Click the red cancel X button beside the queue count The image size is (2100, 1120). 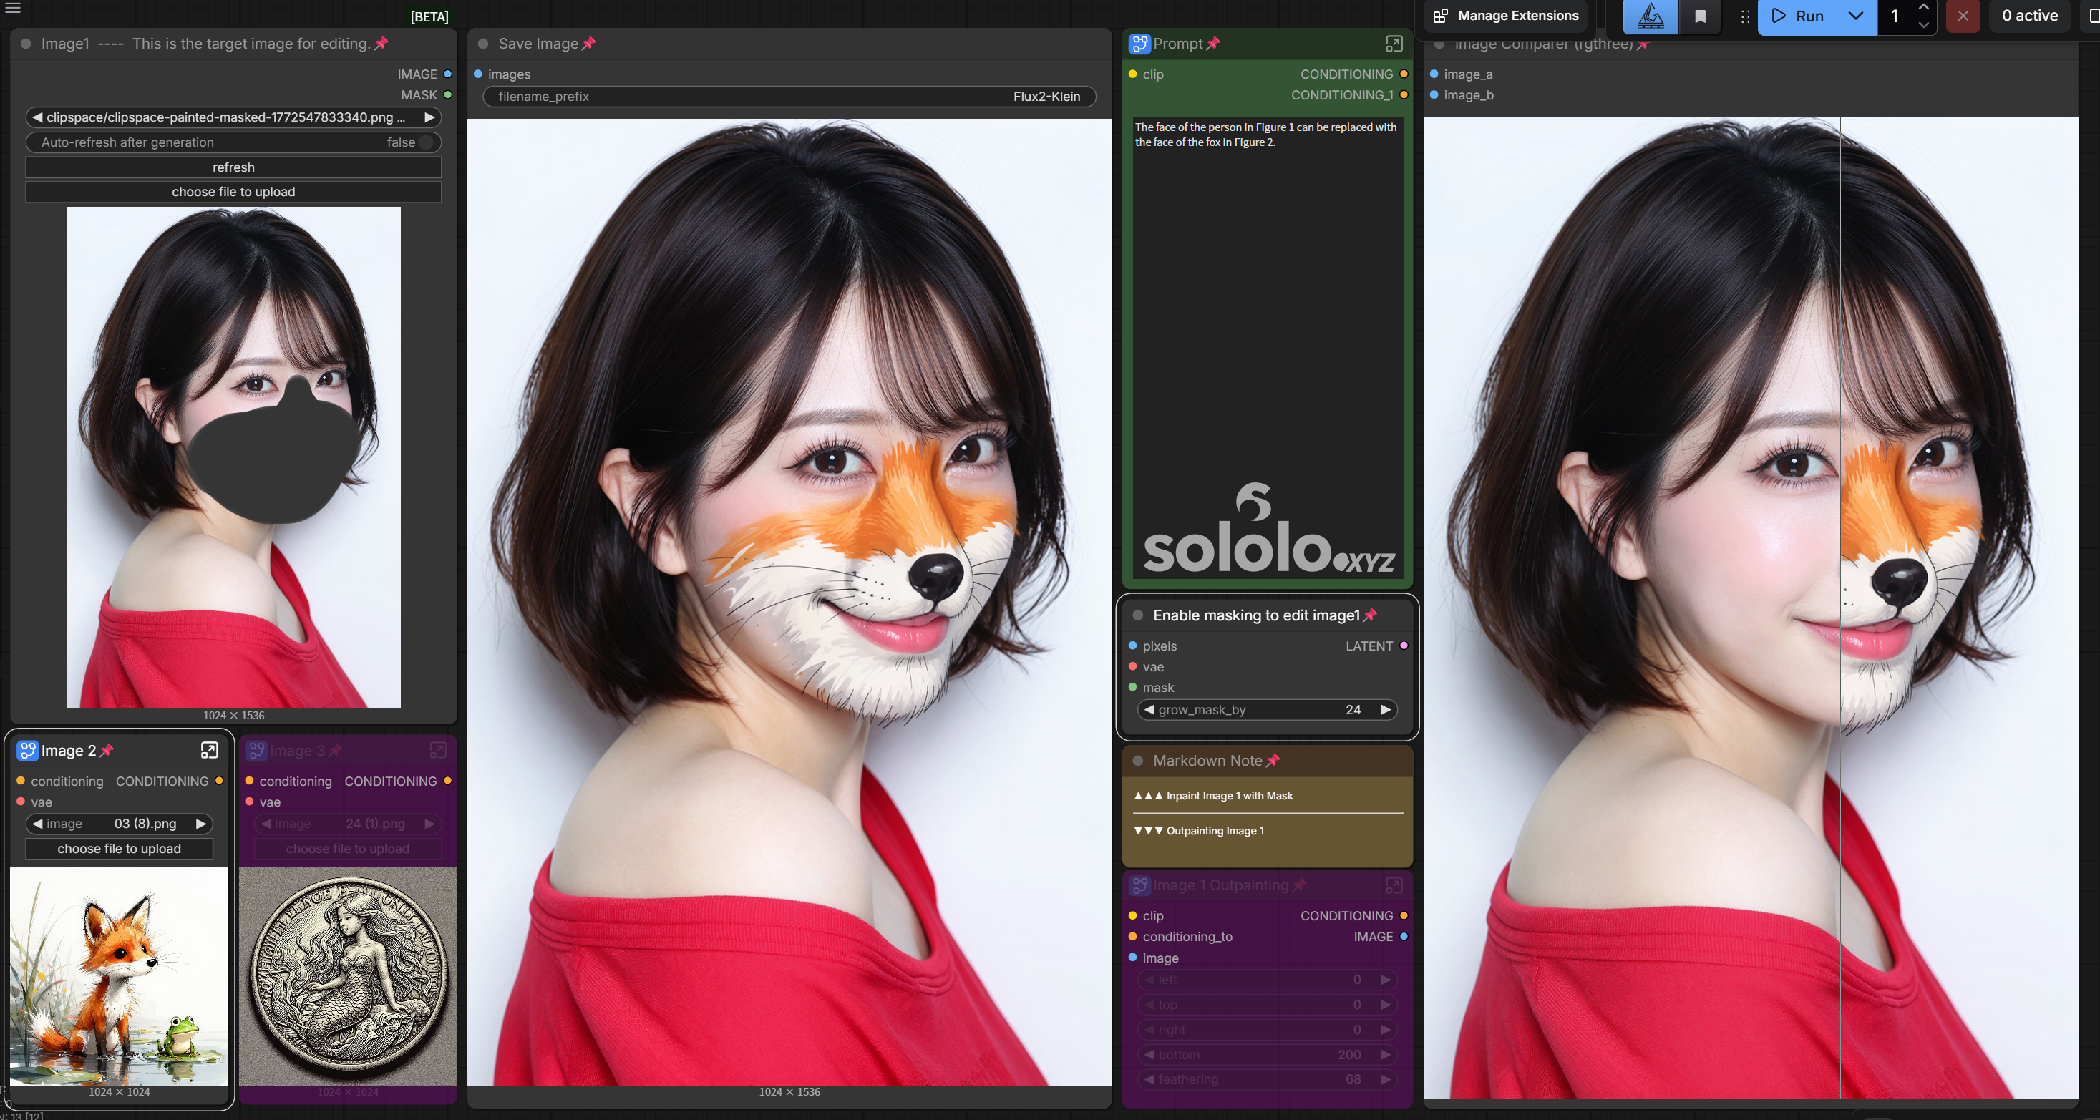(x=1963, y=16)
